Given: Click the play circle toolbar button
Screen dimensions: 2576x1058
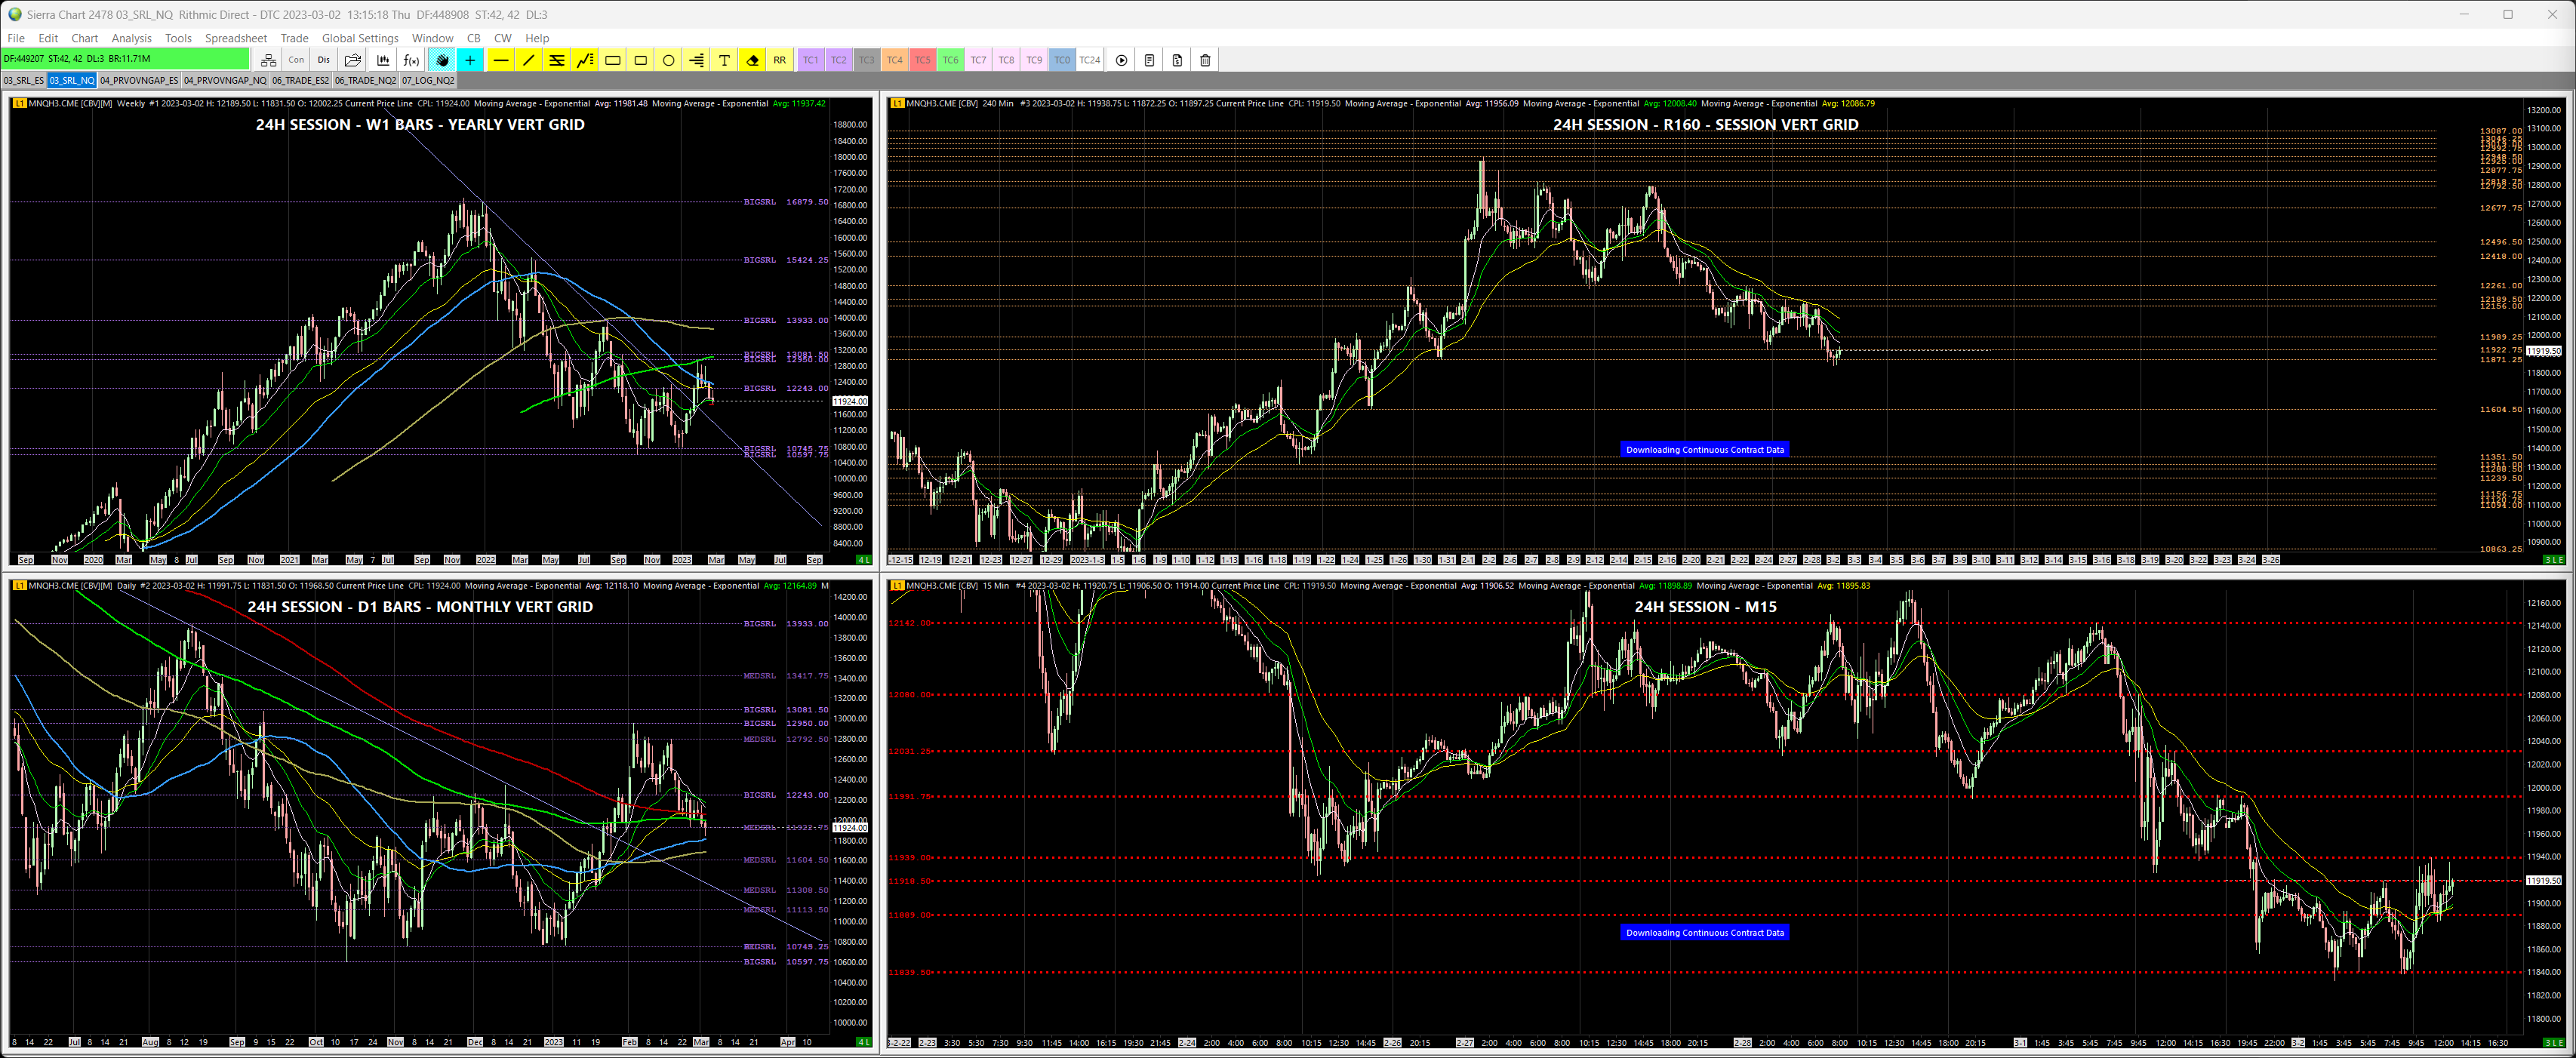Looking at the screenshot, I should [x=1121, y=60].
